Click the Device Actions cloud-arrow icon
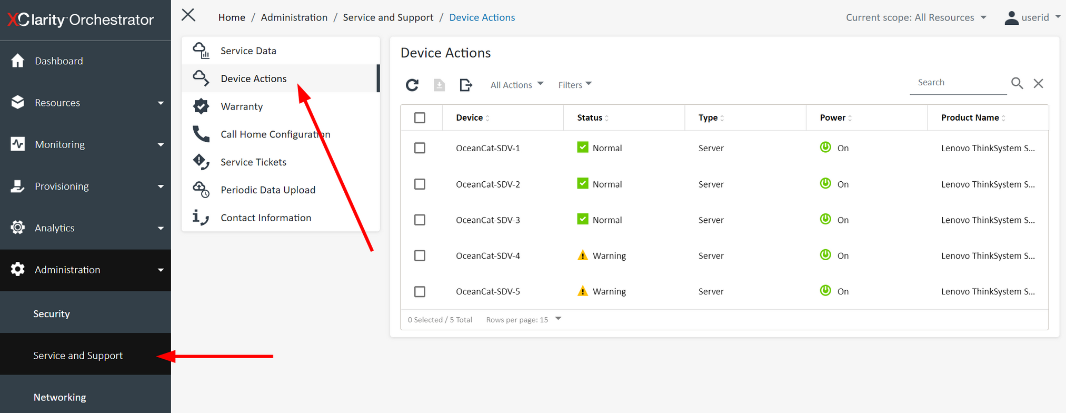The height and width of the screenshot is (413, 1066). pos(201,78)
